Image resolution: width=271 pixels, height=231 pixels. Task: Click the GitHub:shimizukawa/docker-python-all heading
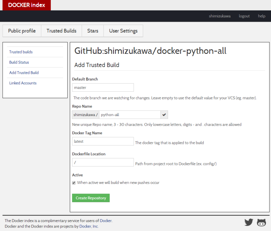coord(150,51)
